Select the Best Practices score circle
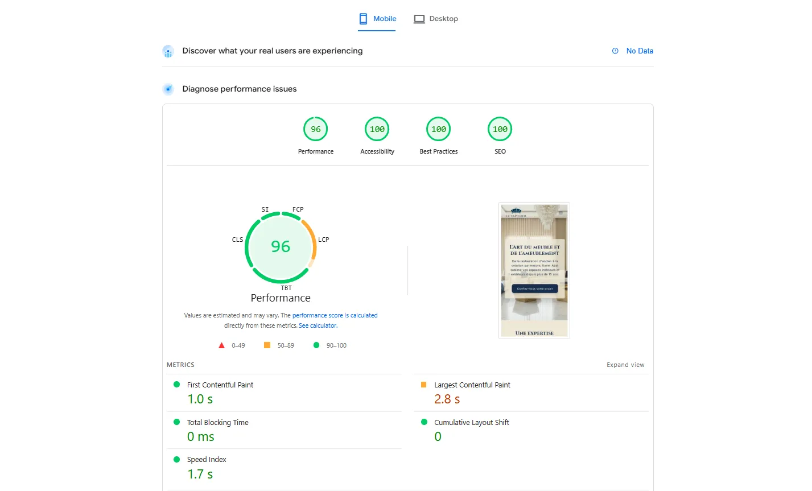The width and height of the screenshot is (812, 491). point(438,129)
